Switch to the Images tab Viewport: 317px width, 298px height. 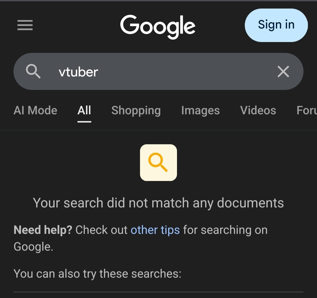click(x=200, y=111)
